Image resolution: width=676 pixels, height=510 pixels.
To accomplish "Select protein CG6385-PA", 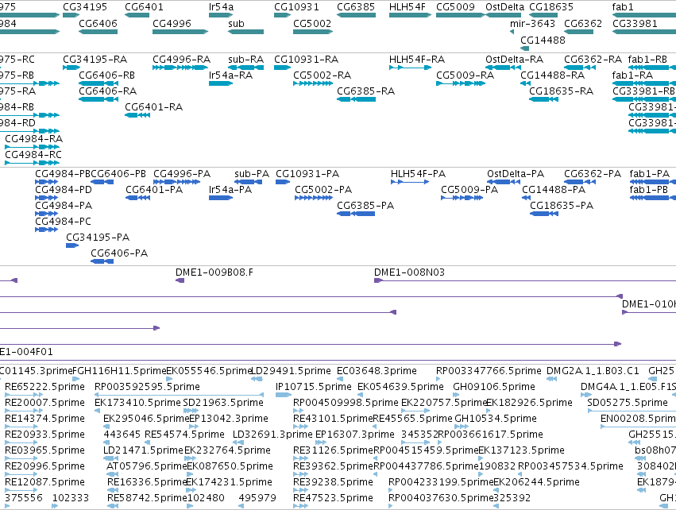I will (x=356, y=214).
